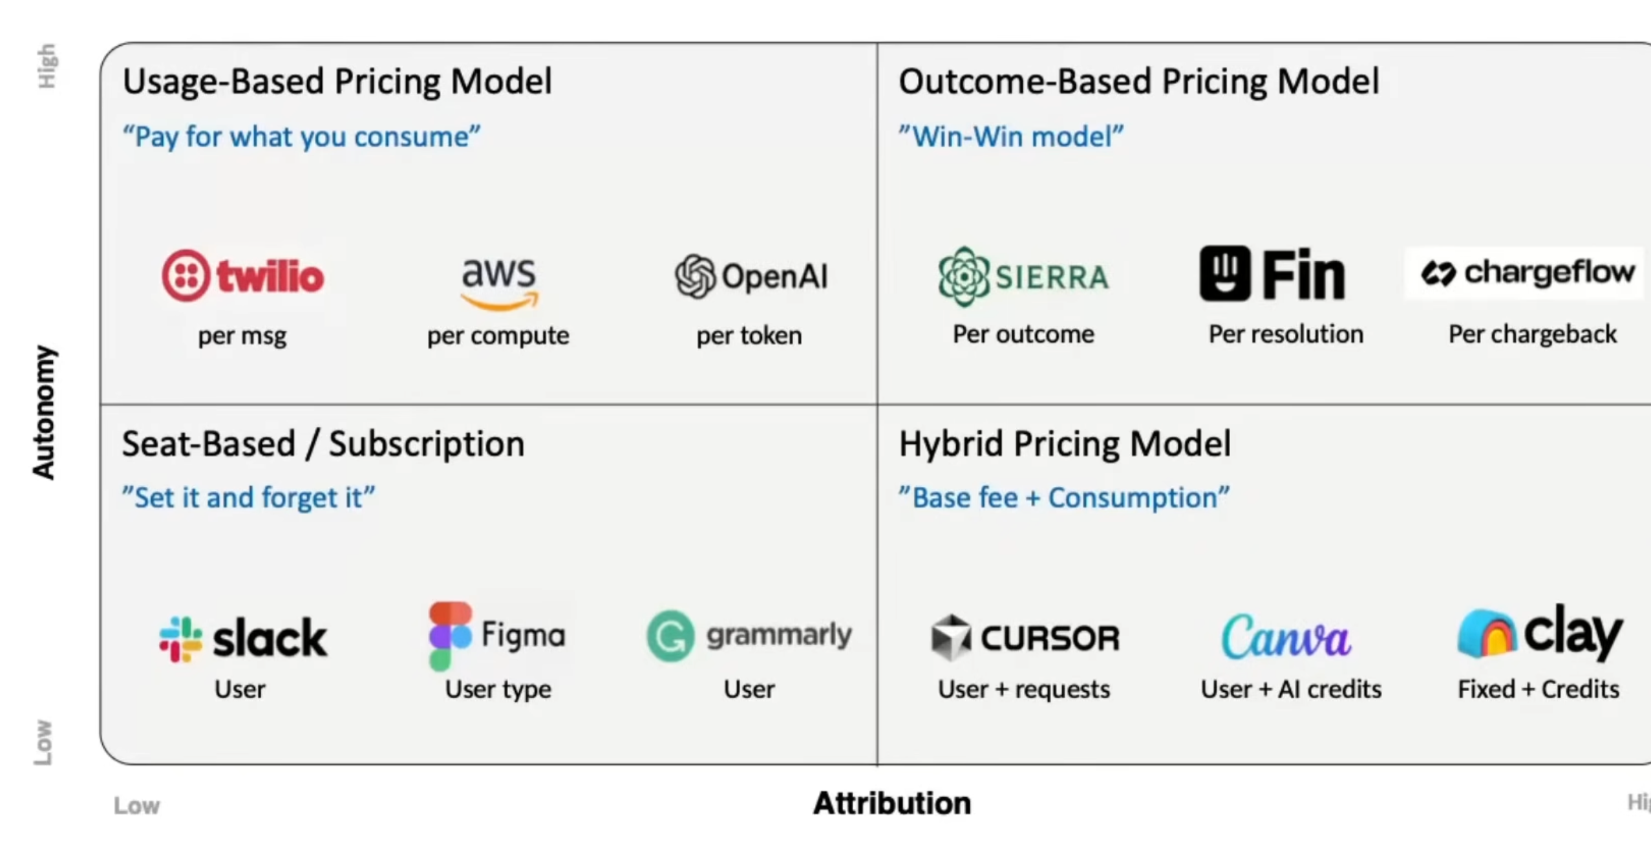Click the Twilio logo
This screenshot has width=1651, height=847.
(242, 276)
